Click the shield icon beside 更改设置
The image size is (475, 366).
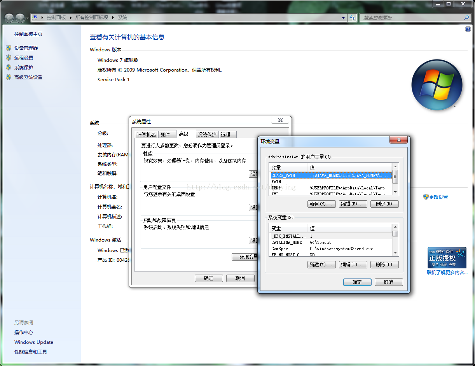(x=426, y=197)
